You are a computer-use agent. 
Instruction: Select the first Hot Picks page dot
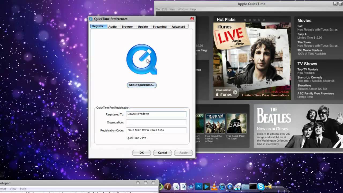coord(245,20)
